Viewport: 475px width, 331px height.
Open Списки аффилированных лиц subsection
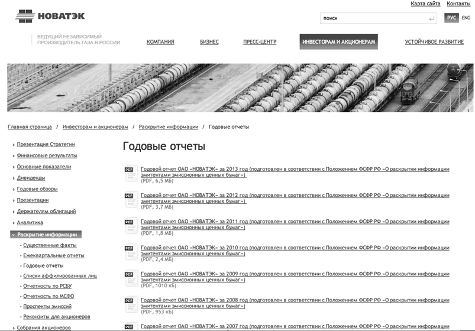pos(60,276)
